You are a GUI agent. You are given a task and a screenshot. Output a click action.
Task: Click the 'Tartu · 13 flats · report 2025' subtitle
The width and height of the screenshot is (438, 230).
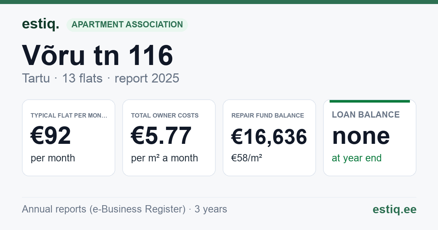coord(100,78)
